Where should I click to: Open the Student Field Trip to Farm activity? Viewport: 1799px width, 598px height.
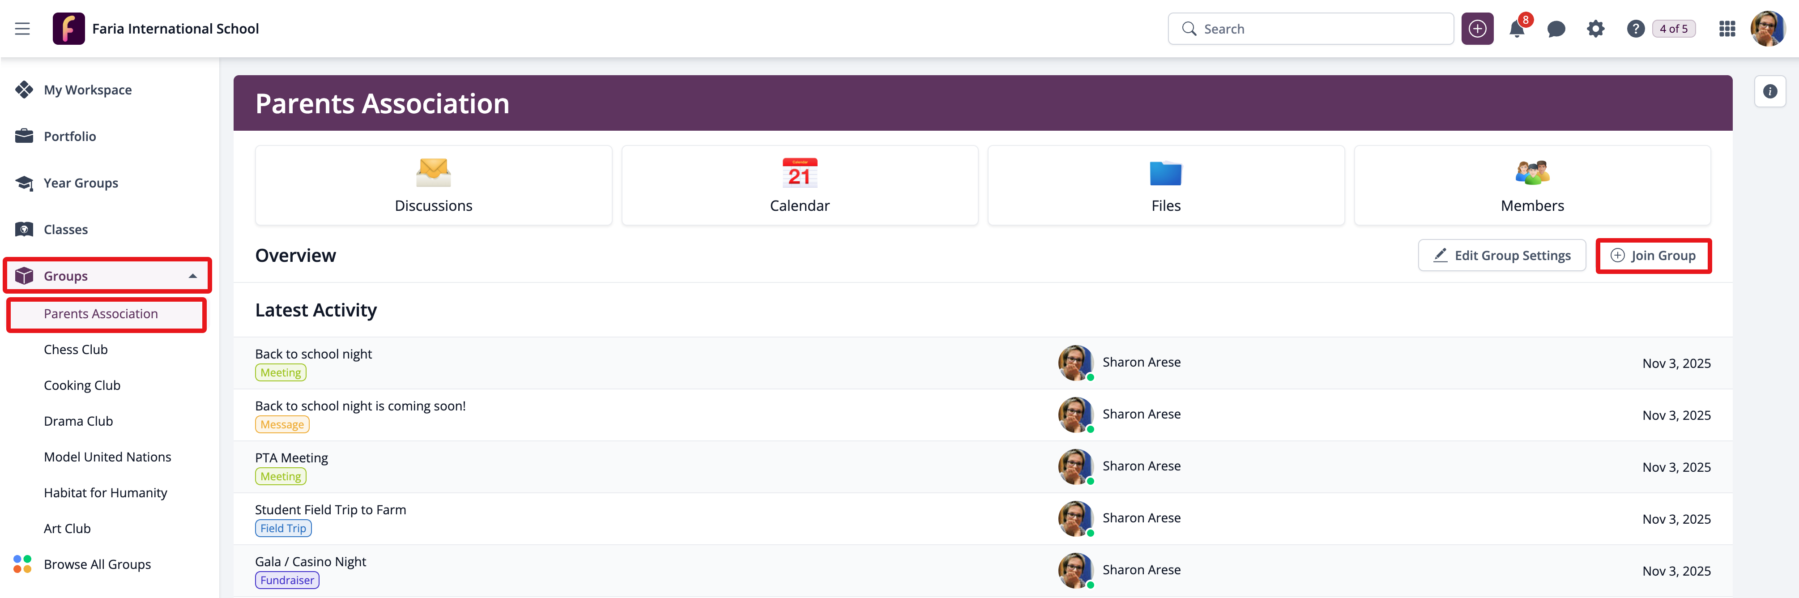tap(330, 509)
